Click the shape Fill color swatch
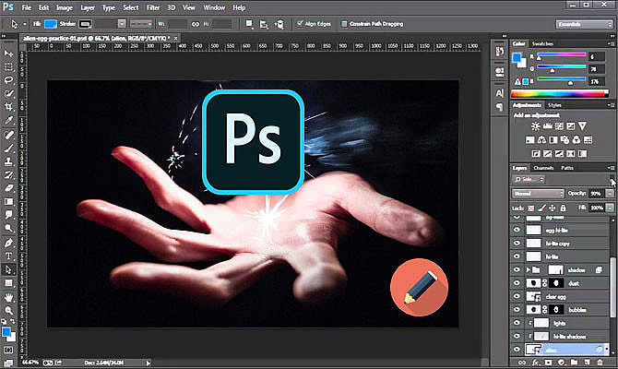618x369 pixels. coord(51,24)
